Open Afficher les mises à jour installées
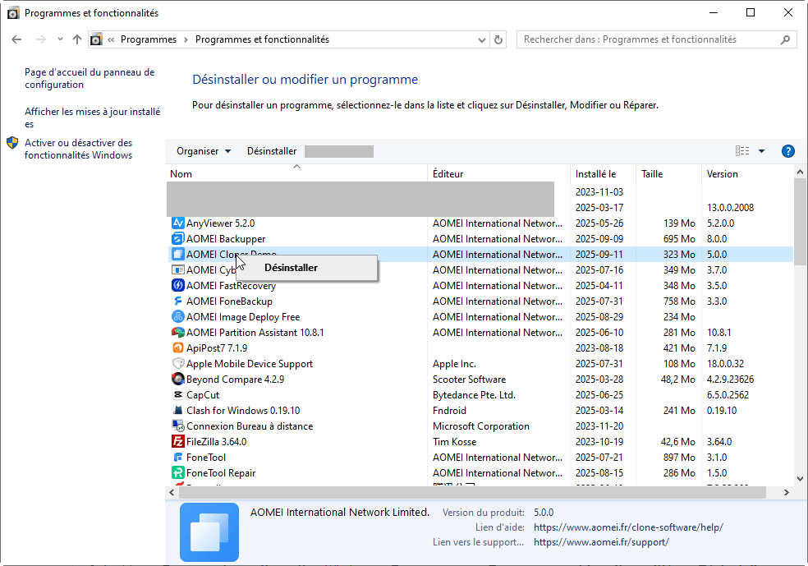The width and height of the screenshot is (808, 566). [93, 117]
